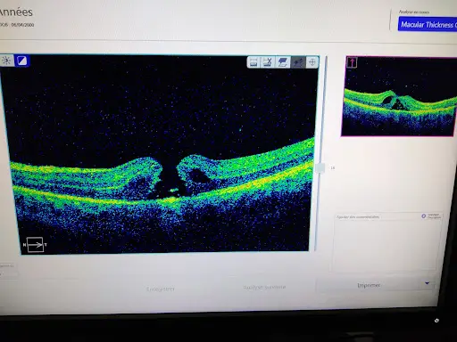The width and height of the screenshot is (457, 342).
Task: Adjust brightness with the sun icon
Action: click(6, 61)
